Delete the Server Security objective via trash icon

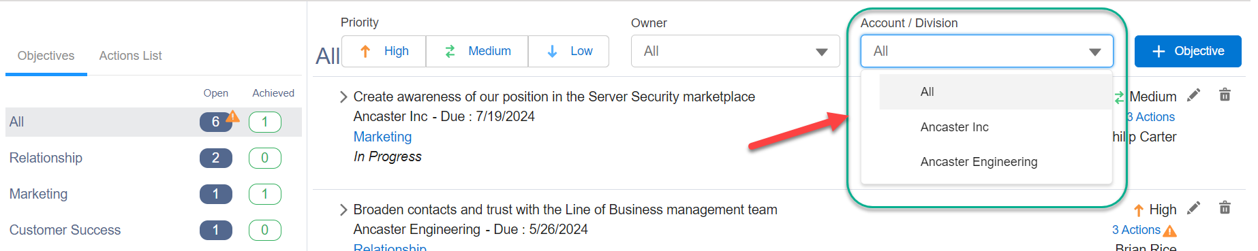tap(1225, 95)
